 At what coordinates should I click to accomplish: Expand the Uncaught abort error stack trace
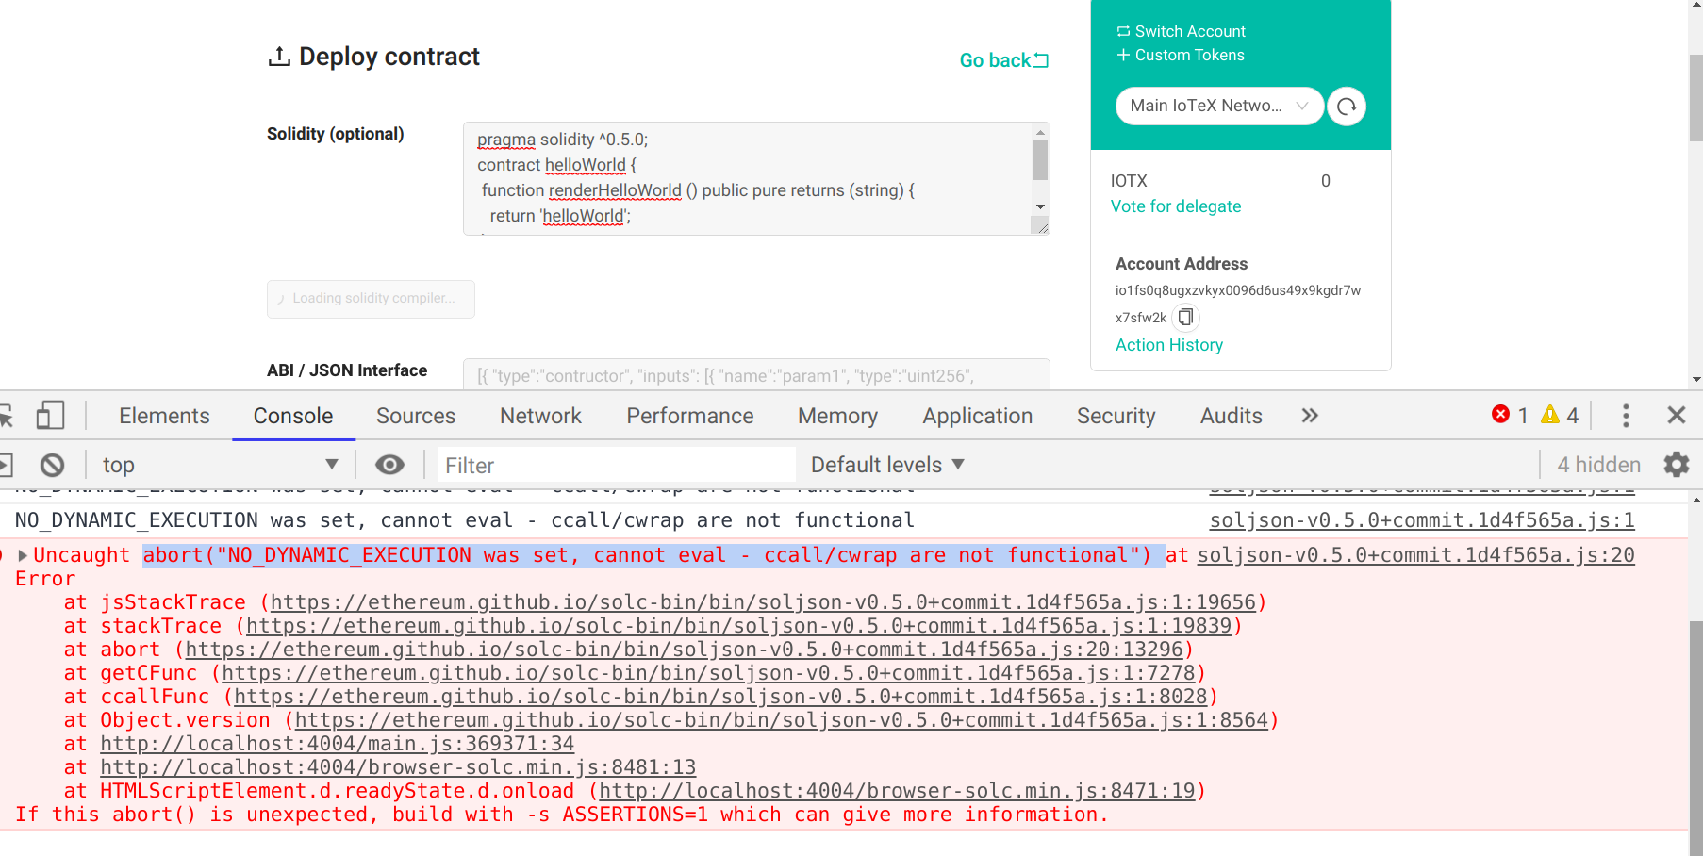[23, 555]
